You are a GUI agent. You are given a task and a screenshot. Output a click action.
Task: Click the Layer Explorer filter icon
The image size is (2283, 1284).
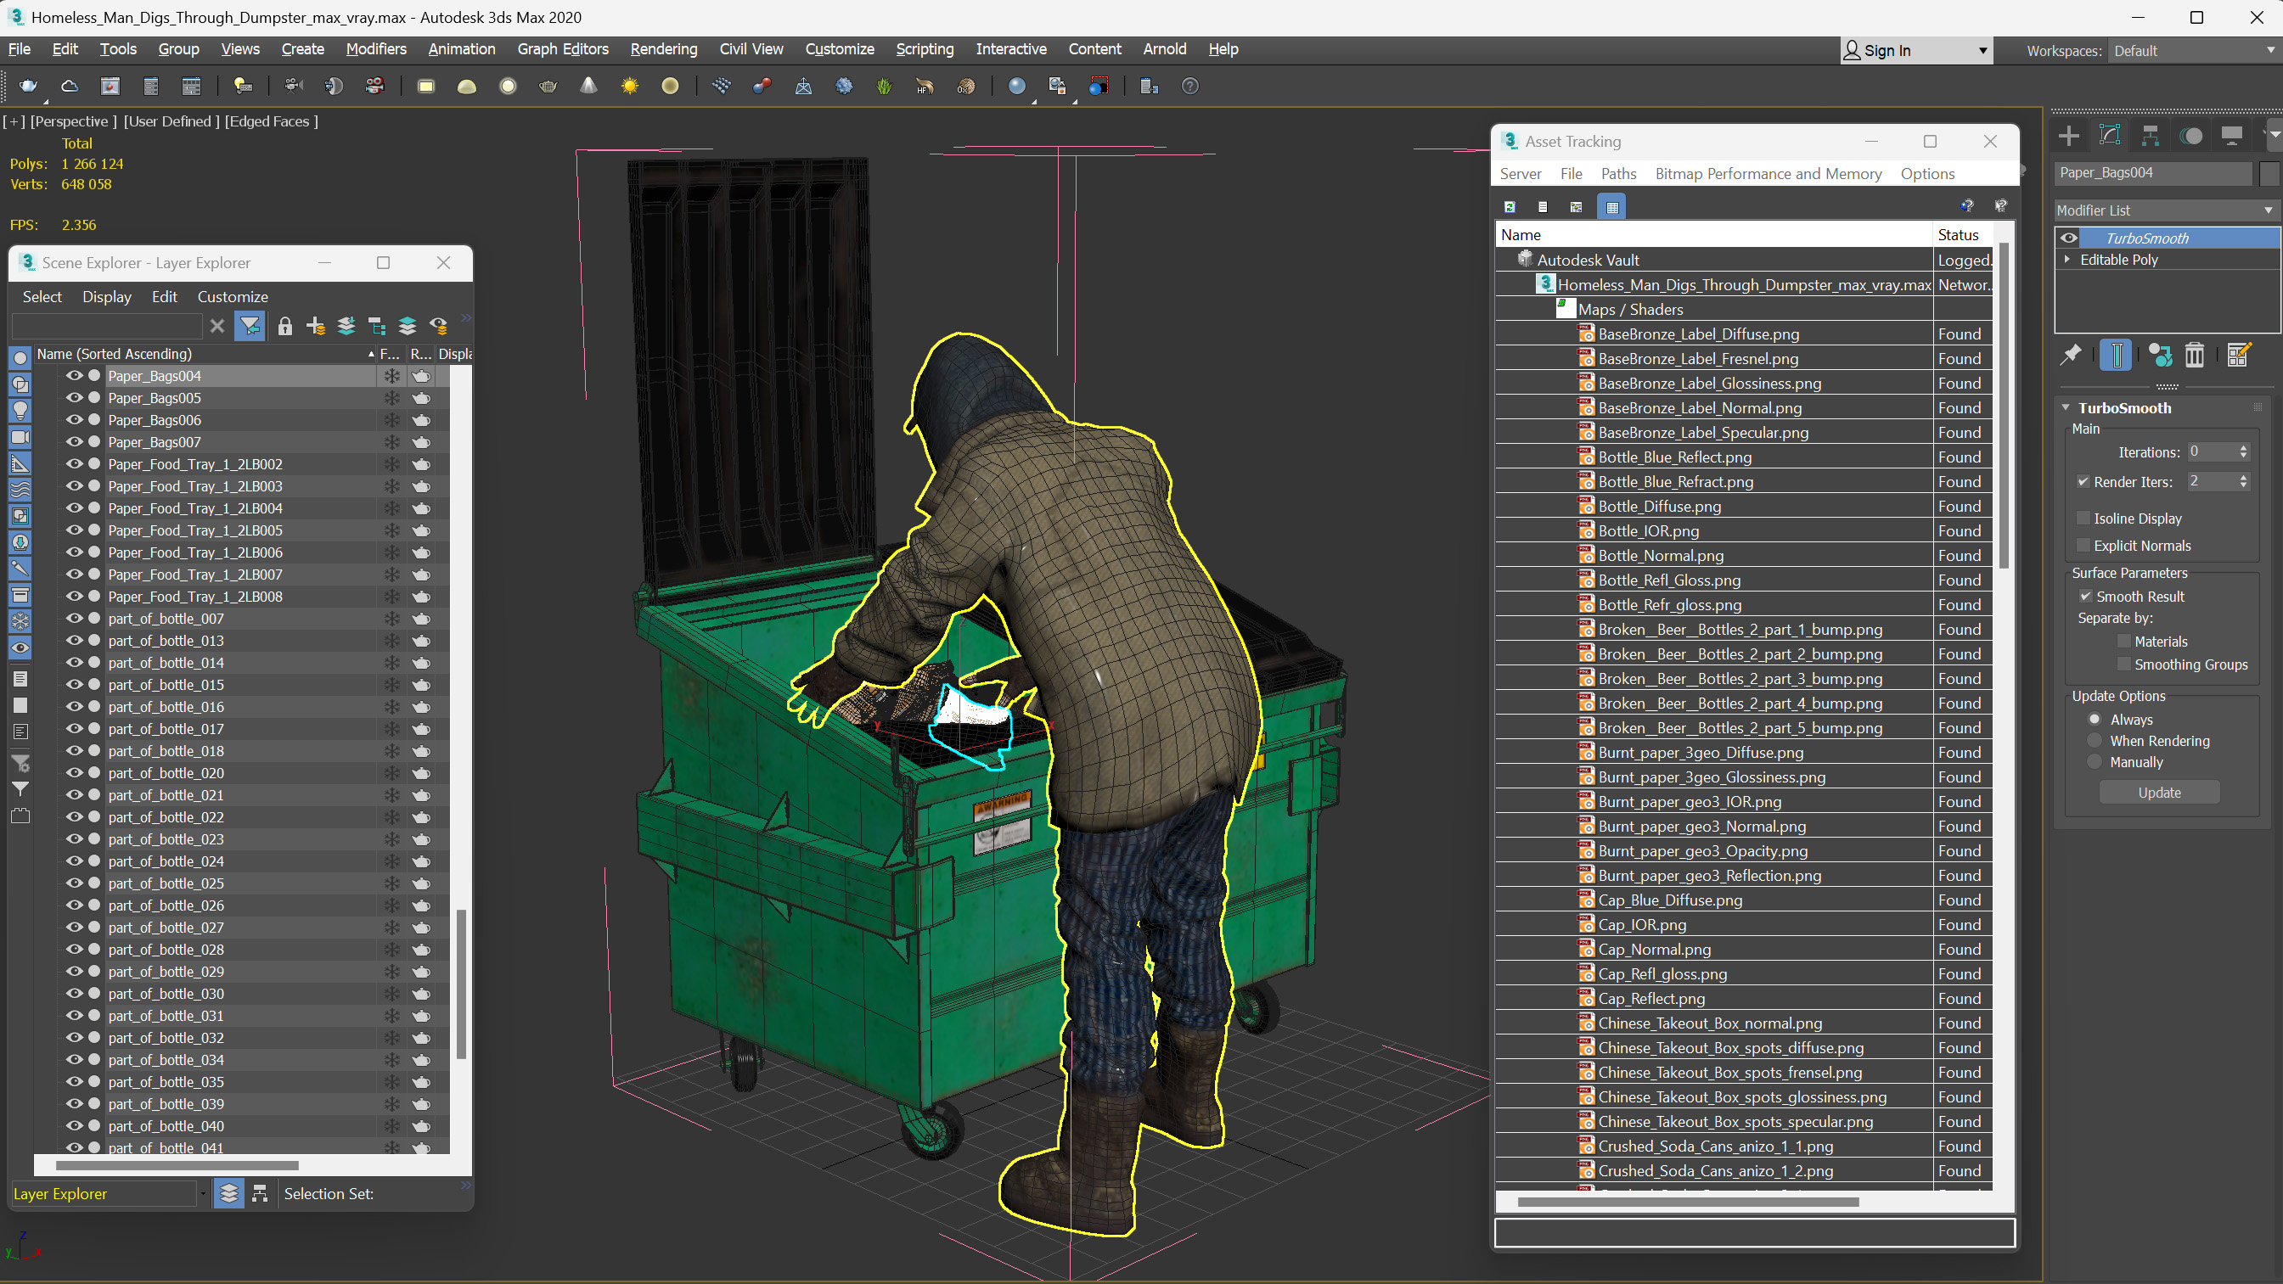(250, 324)
